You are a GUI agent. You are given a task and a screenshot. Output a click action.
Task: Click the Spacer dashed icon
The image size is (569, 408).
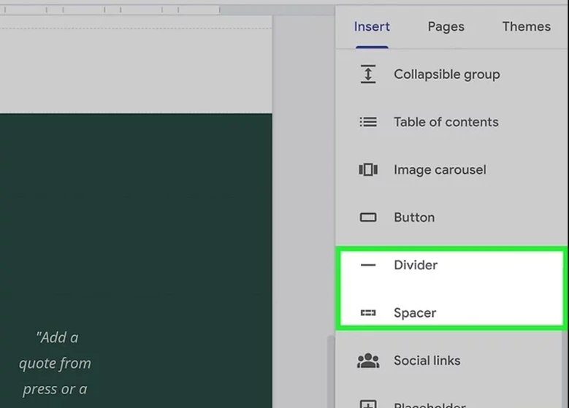tap(368, 313)
